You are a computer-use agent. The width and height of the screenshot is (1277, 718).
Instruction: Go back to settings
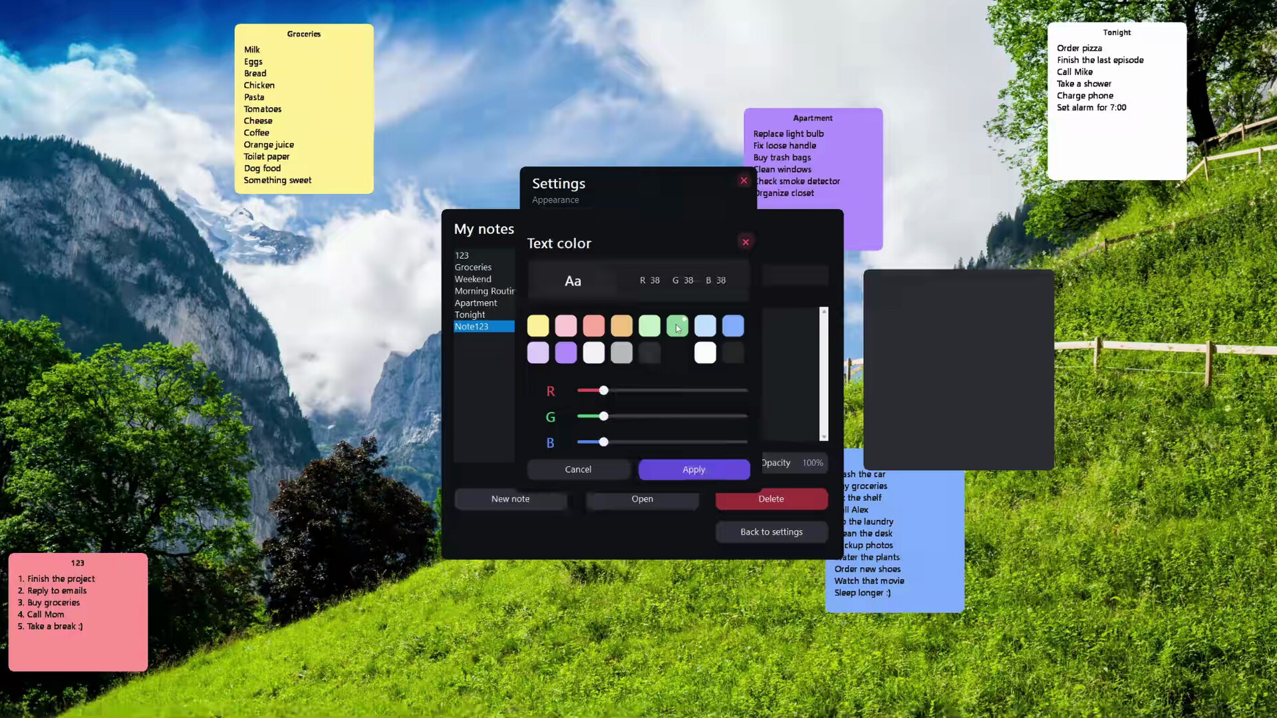(x=772, y=532)
